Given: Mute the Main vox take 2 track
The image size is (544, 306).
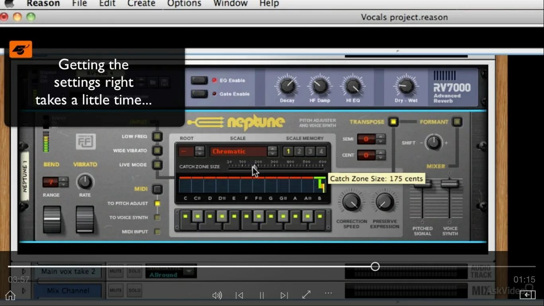Looking at the screenshot, I should [115, 271].
